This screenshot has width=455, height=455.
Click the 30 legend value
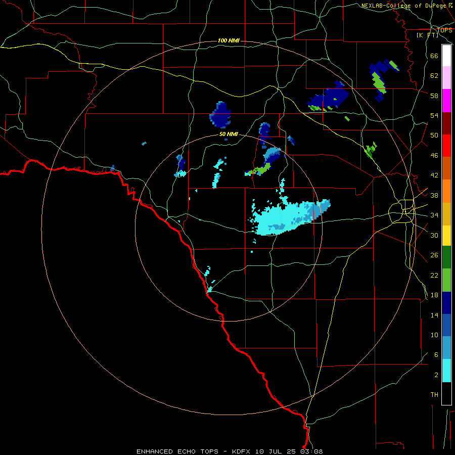point(434,235)
